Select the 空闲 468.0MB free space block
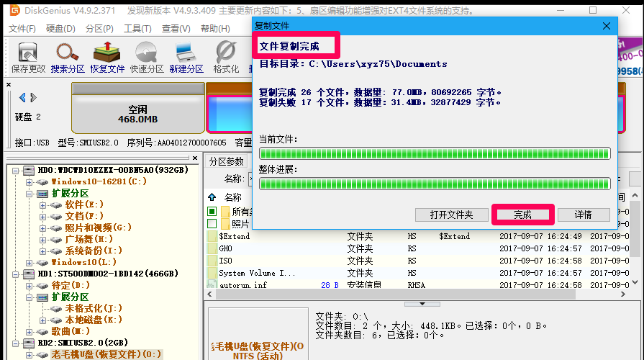 [138, 108]
